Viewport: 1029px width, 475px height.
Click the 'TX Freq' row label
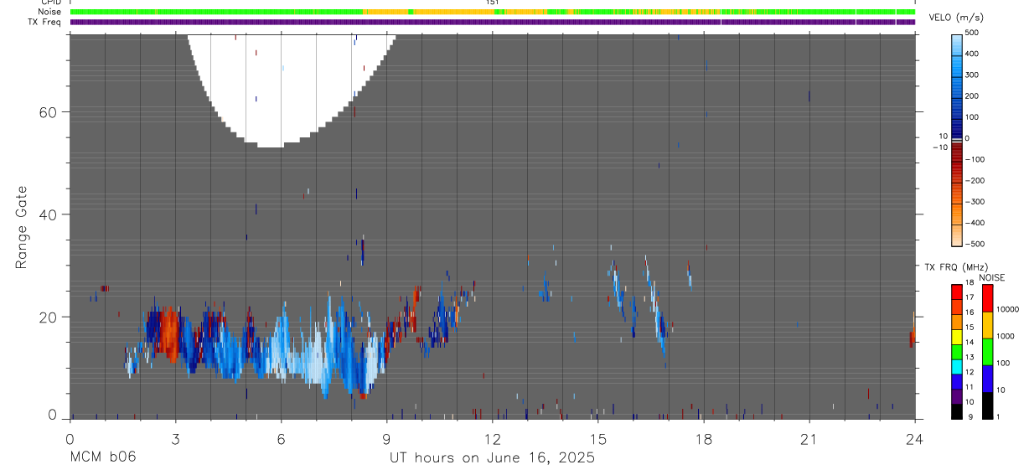click(45, 22)
